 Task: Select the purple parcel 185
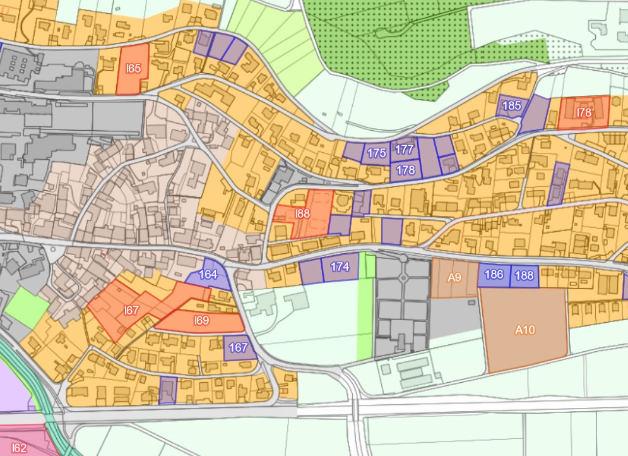click(511, 105)
